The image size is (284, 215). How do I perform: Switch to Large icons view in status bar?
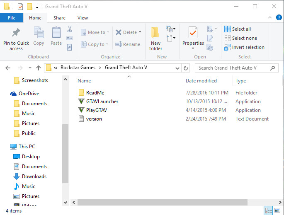pos(277,210)
